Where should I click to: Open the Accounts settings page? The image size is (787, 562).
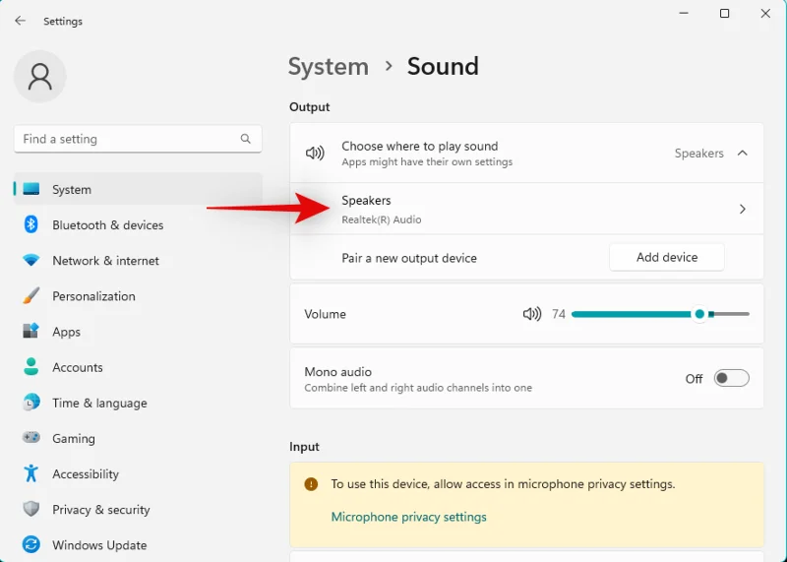point(78,367)
